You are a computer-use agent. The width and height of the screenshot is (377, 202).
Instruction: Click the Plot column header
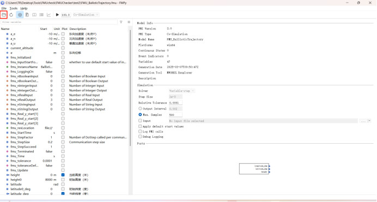64,29
